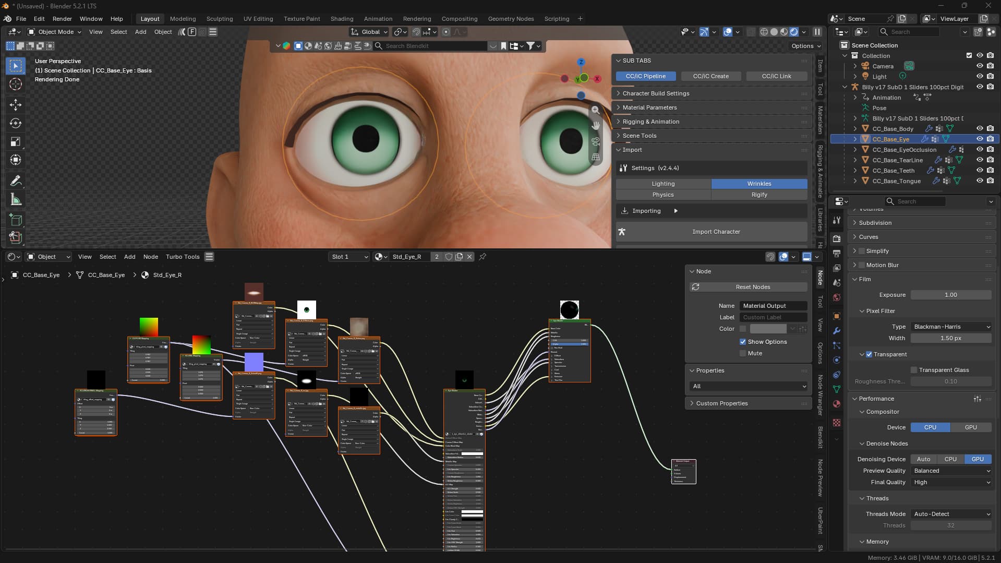Switch to the Shading workspace tab
This screenshot has height=563, width=1001.
(x=342, y=19)
